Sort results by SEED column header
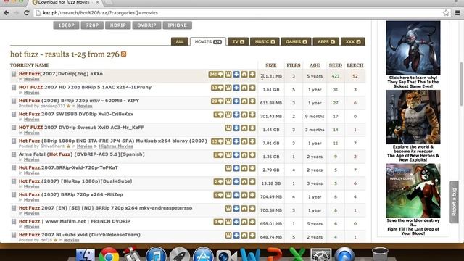The width and height of the screenshot is (464, 261). click(336, 65)
